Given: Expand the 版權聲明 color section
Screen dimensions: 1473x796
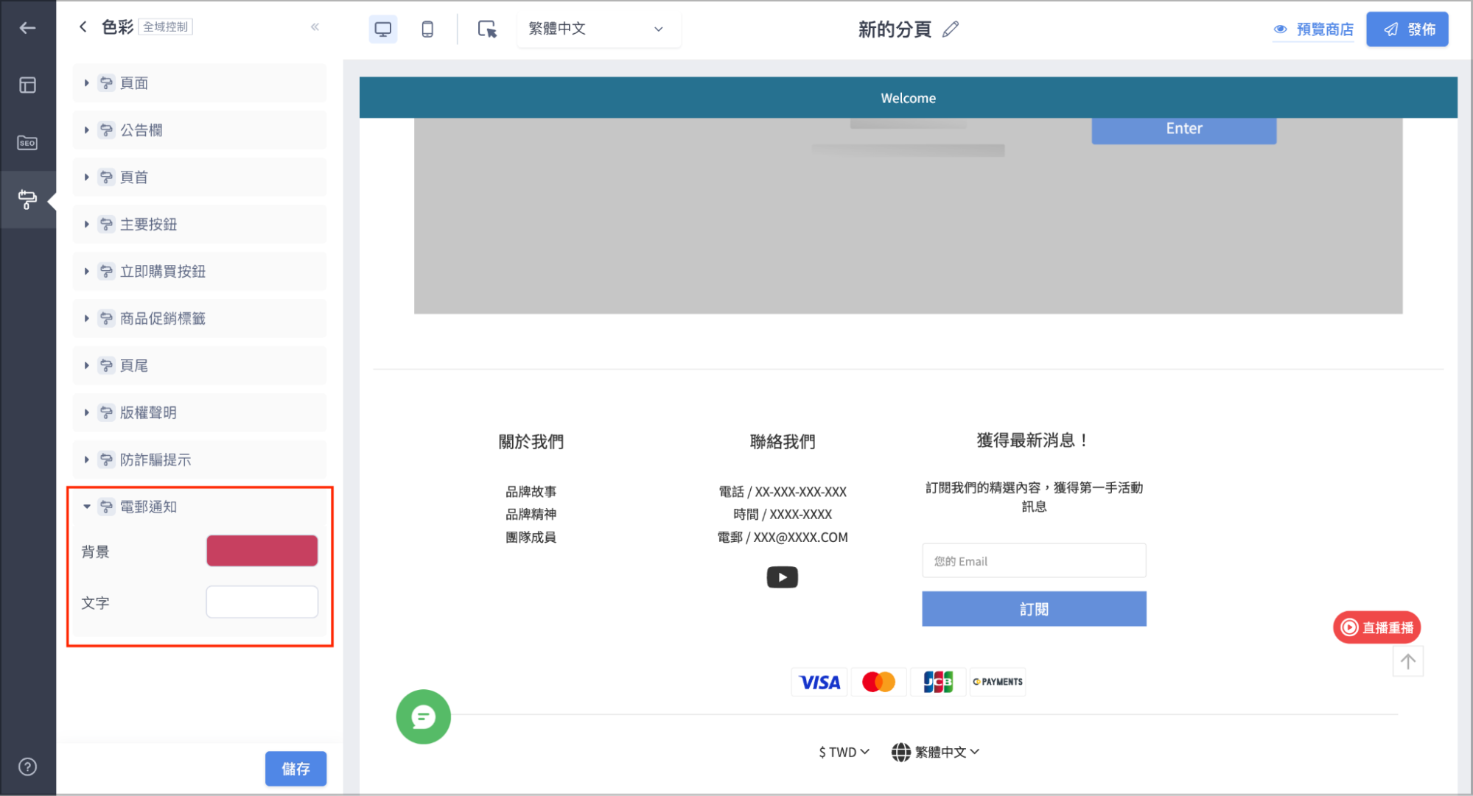Looking at the screenshot, I should (x=199, y=413).
